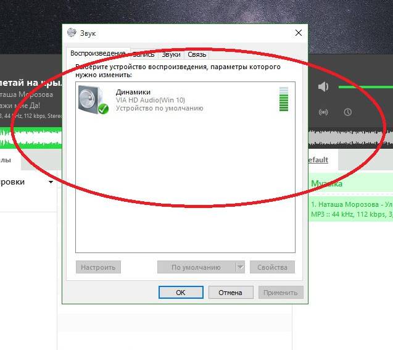Confirm with the OK button
The image size is (393, 350).
(181, 293)
